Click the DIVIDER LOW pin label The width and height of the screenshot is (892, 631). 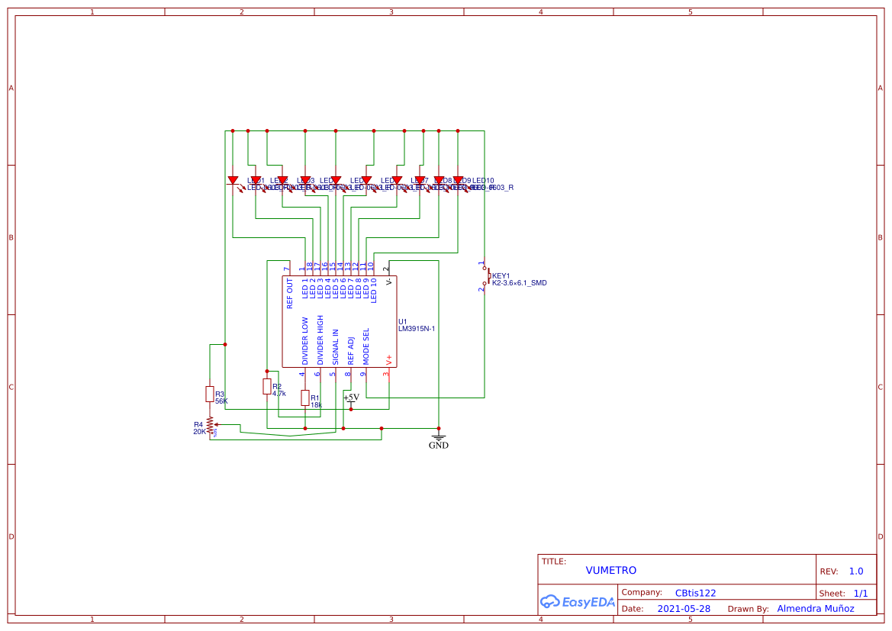point(305,341)
